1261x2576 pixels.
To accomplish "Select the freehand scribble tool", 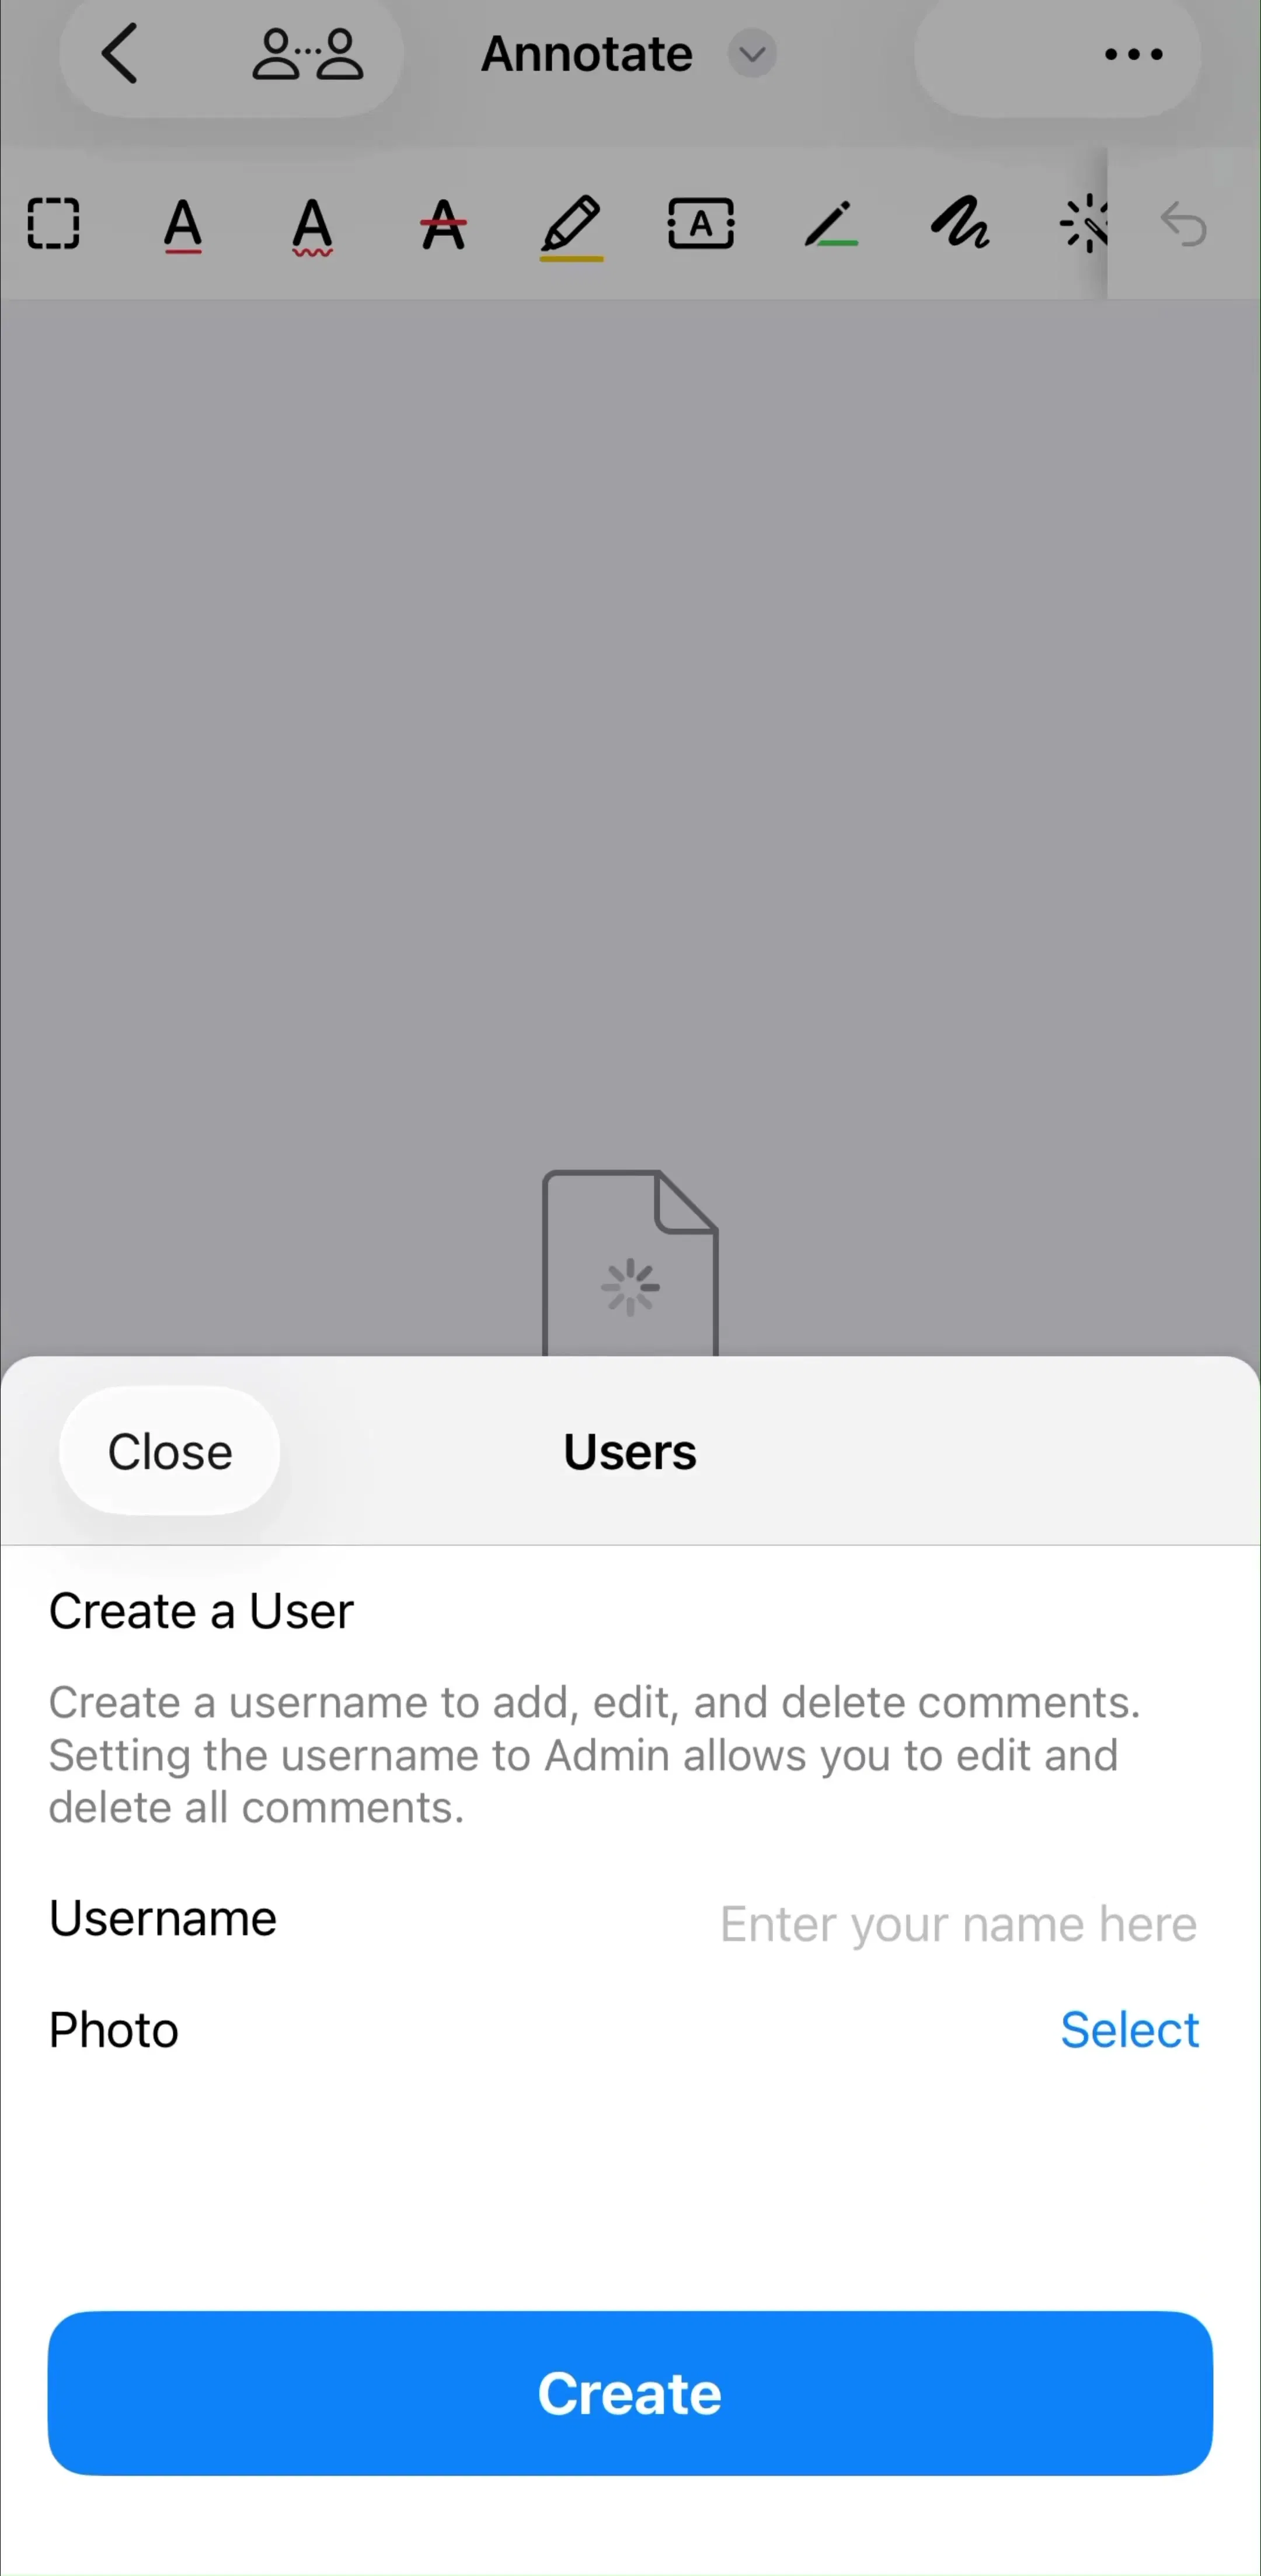I will point(959,223).
